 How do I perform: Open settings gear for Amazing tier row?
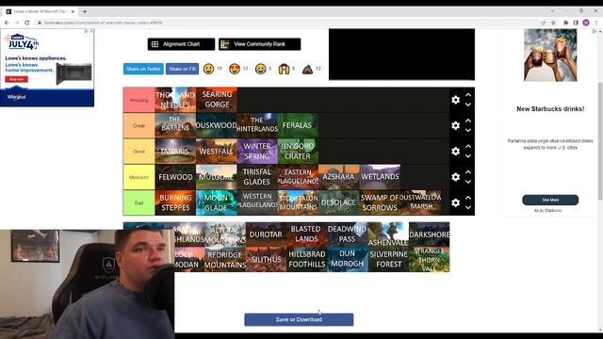[x=455, y=100]
